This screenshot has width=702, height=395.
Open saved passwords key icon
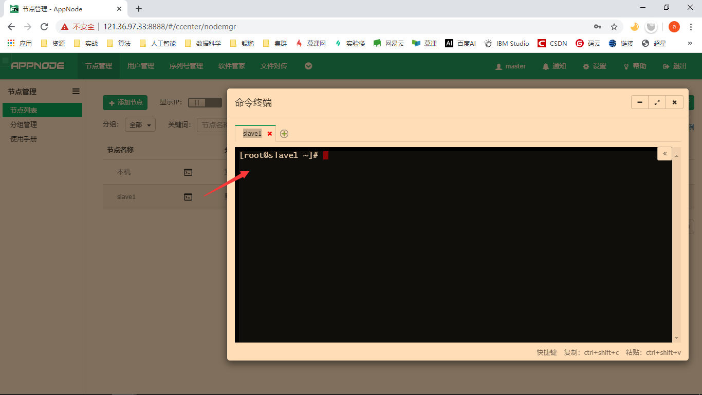click(x=598, y=27)
